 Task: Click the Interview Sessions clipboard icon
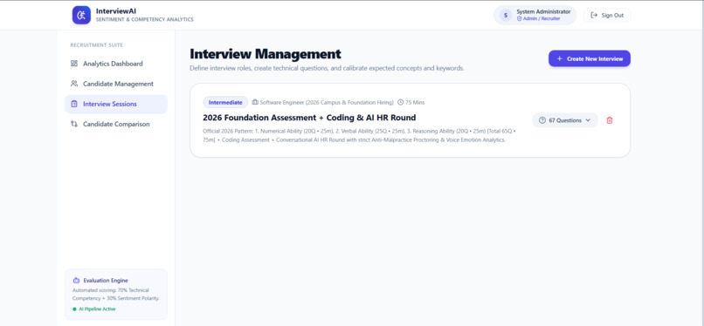click(74, 104)
